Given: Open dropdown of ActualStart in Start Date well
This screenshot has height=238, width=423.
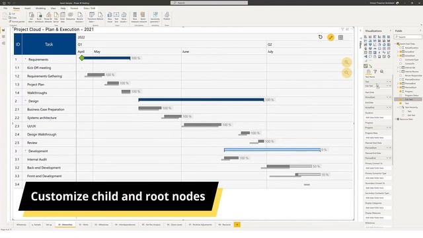Looking at the screenshot, I should coord(388,97).
